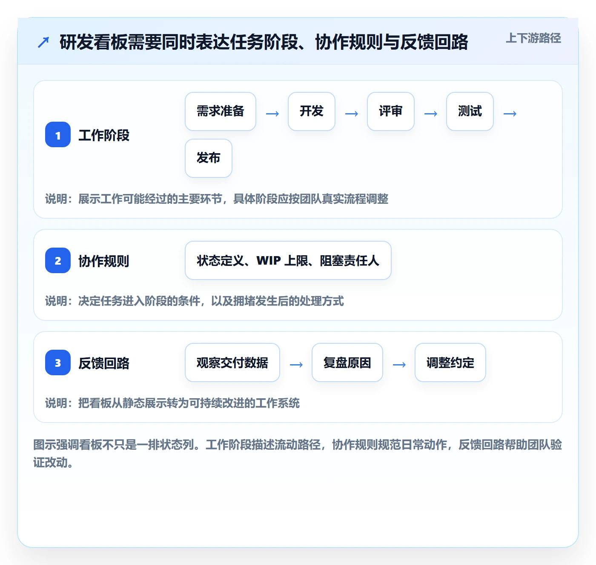Click the main title 研发看板需要同时表达任务阶段

point(264,42)
